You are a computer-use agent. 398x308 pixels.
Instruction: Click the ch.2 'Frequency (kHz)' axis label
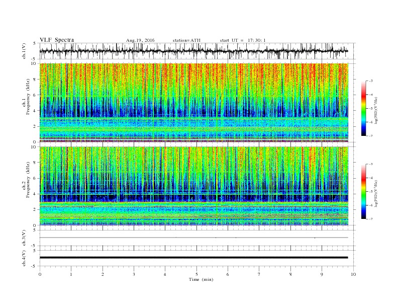pos(28,180)
